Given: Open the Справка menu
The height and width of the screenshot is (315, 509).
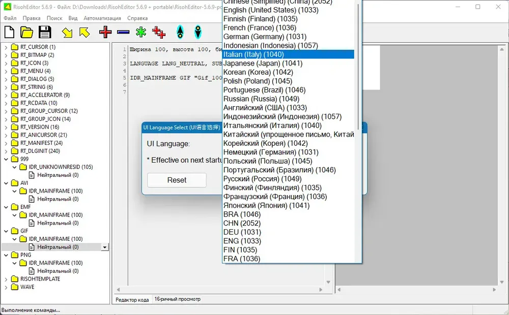Looking at the screenshot, I should coord(137,18).
